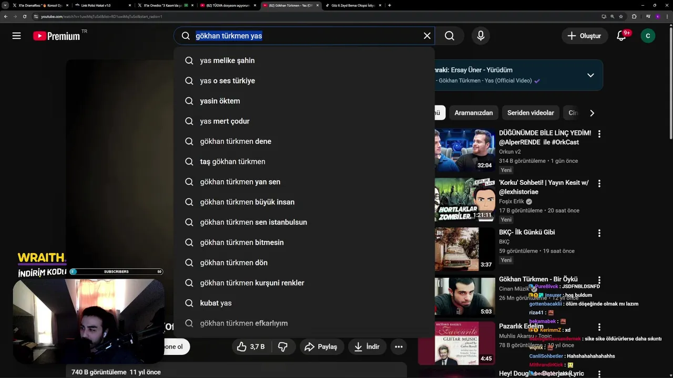Open the notifications bell
This screenshot has width=673, height=378.
click(x=621, y=36)
